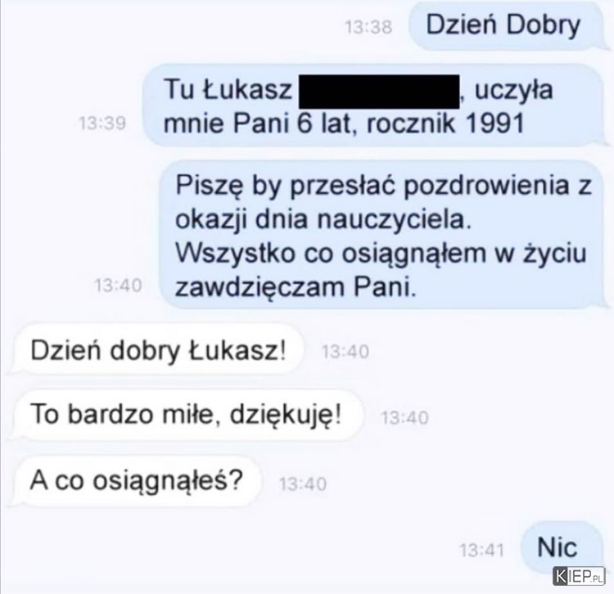This screenshot has width=614, height=594.
Task: Click timestamp beside 'A co osiągnąłeś?'
Action: [303, 484]
